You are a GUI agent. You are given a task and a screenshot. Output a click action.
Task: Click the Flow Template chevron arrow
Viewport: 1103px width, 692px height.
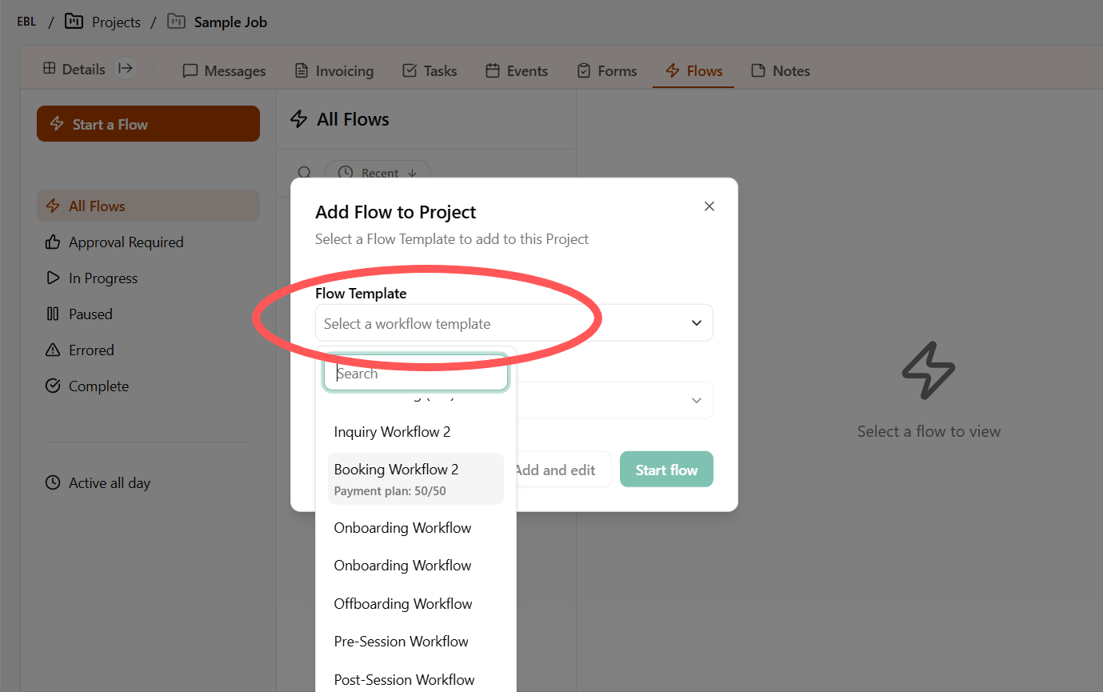(697, 323)
